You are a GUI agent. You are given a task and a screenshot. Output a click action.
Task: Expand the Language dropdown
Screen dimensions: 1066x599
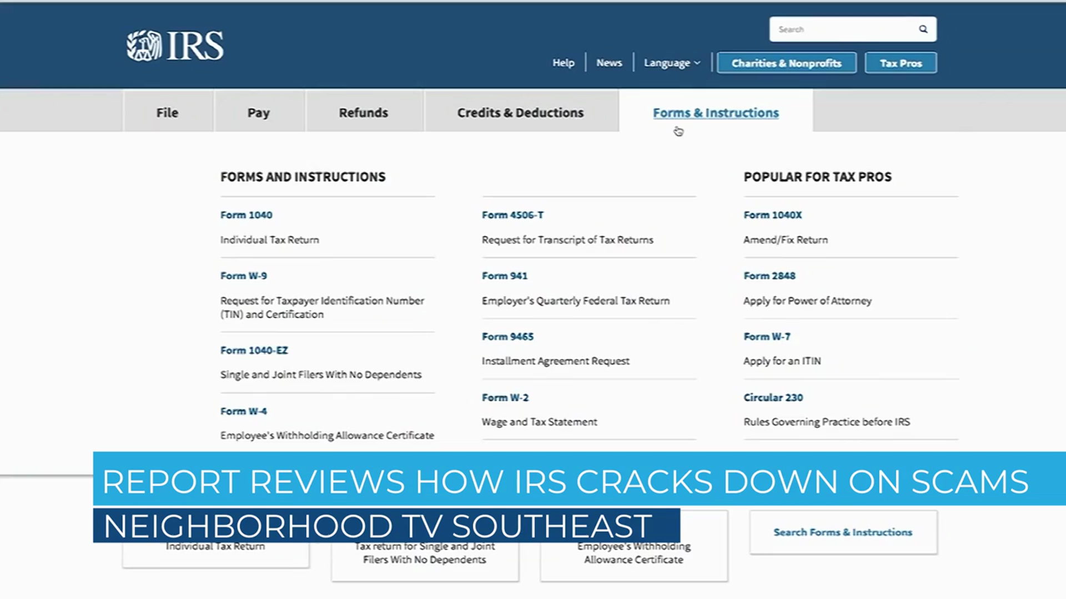[x=672, y=63]
